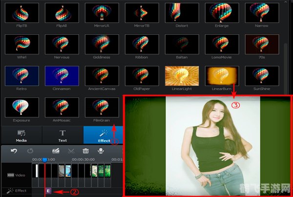The height and width of the screenshot is (197, 293).
Task: Open the Text tab
Action: [63, 135]
